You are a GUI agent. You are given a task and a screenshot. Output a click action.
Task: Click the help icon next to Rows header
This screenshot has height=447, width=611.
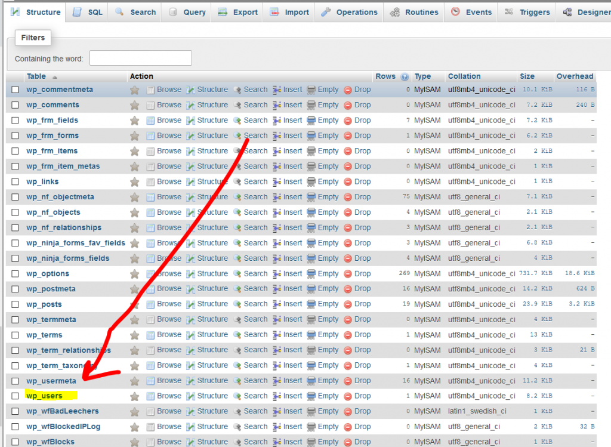(405, 77)
